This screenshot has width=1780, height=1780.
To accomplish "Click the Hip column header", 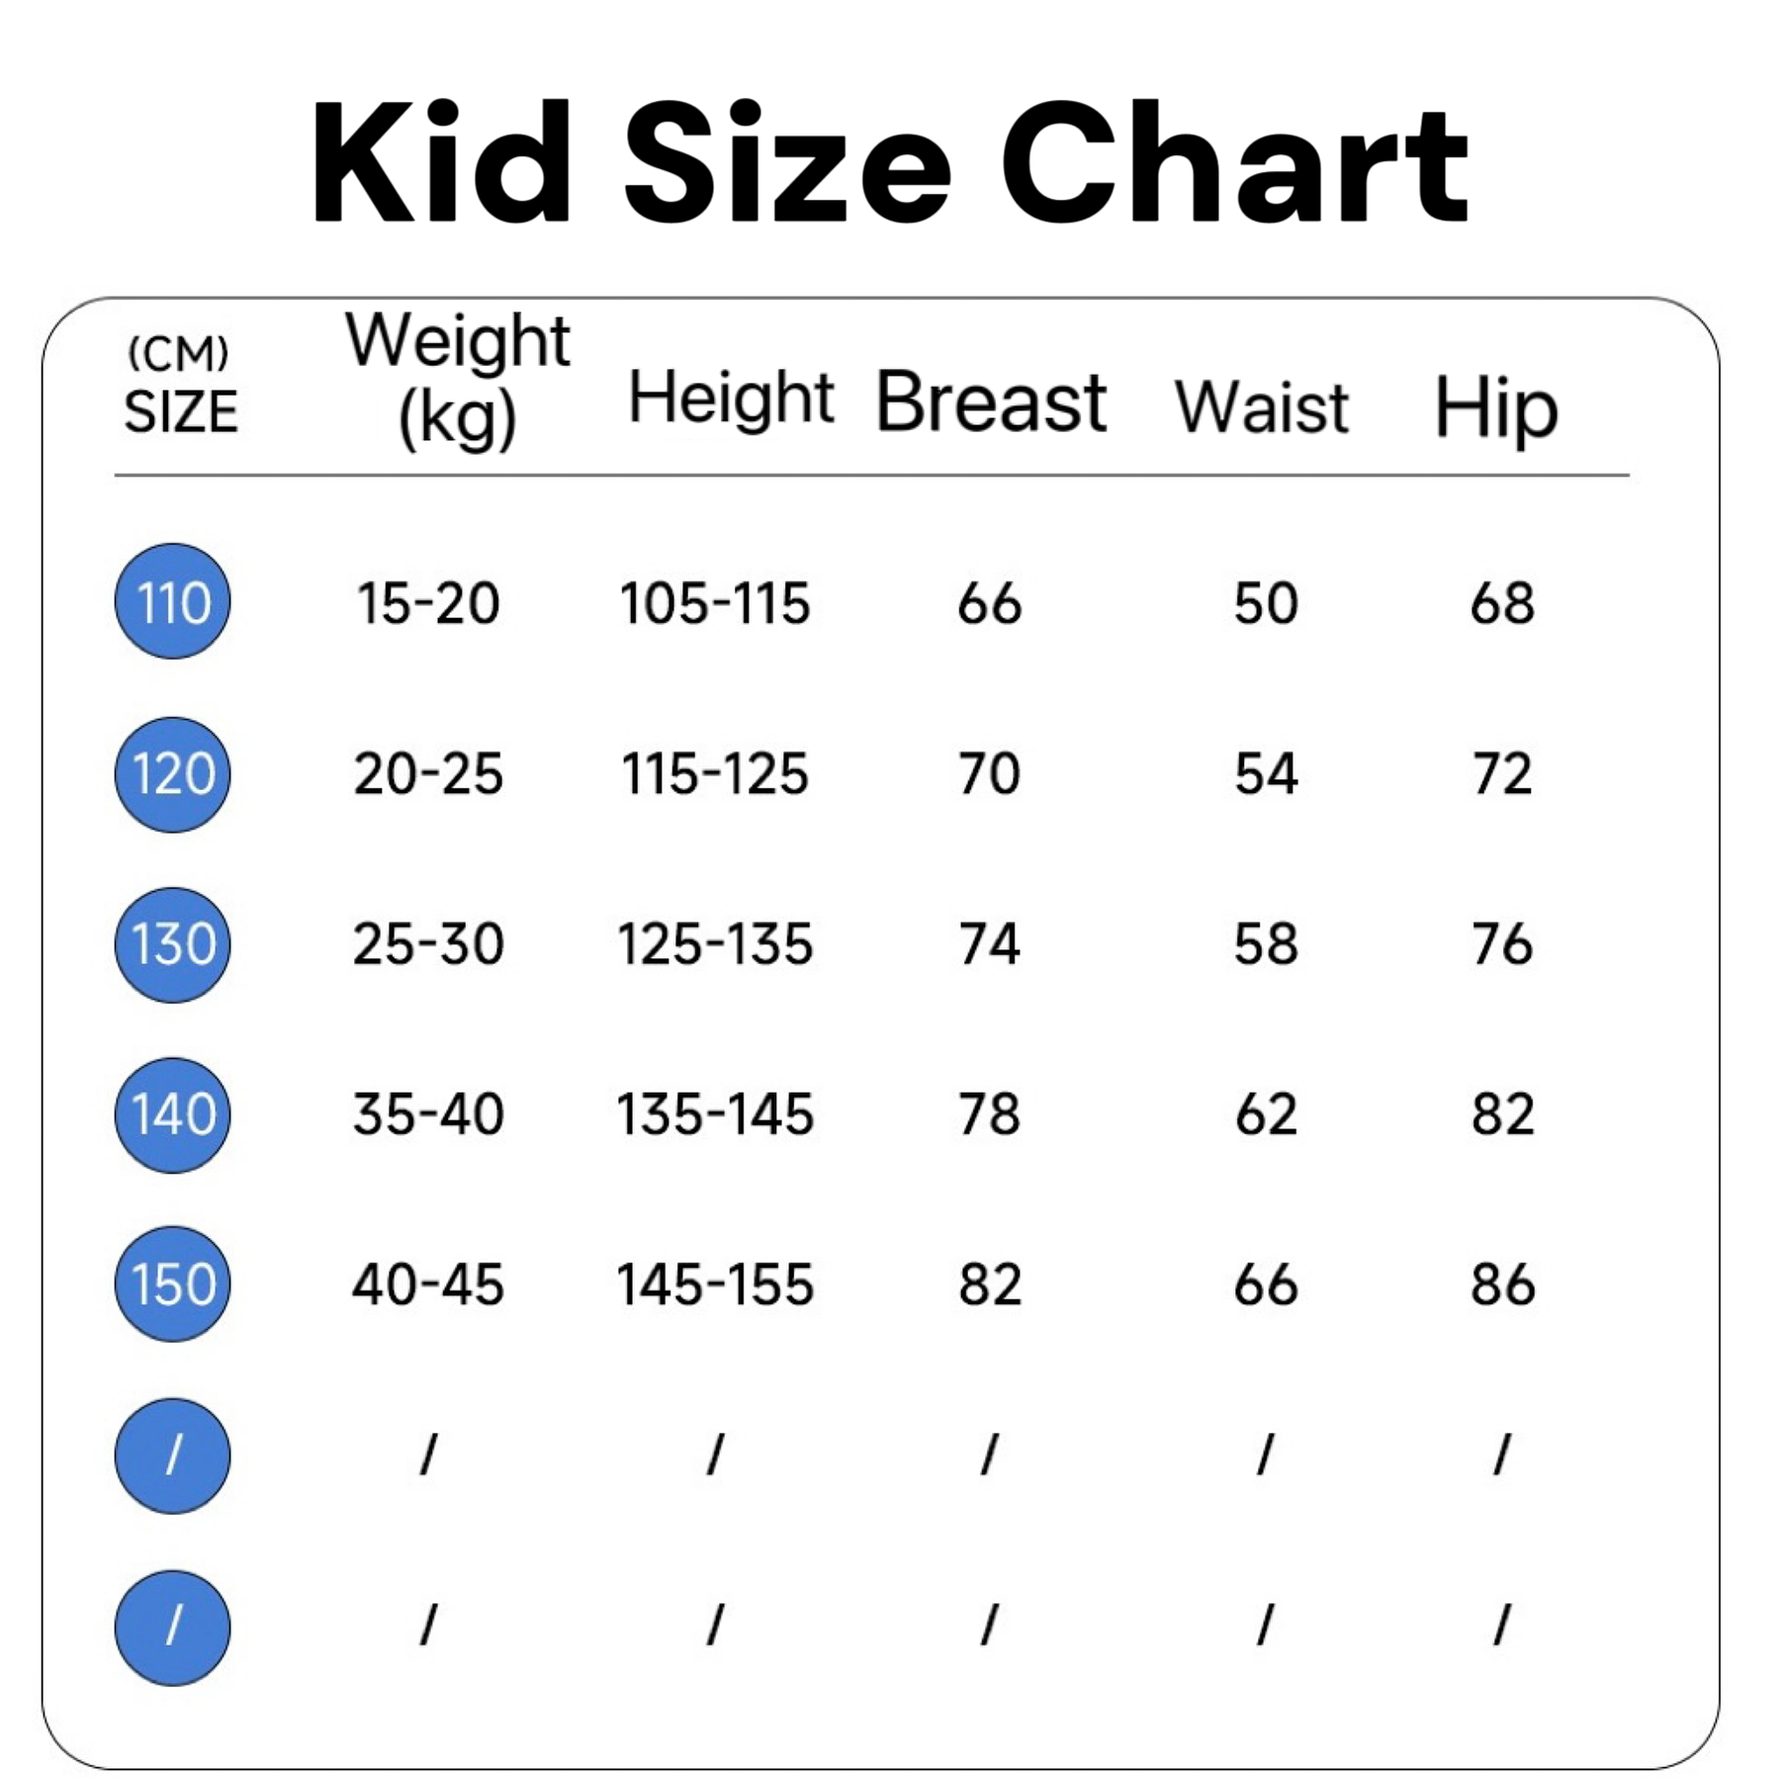I will 1496,407.
